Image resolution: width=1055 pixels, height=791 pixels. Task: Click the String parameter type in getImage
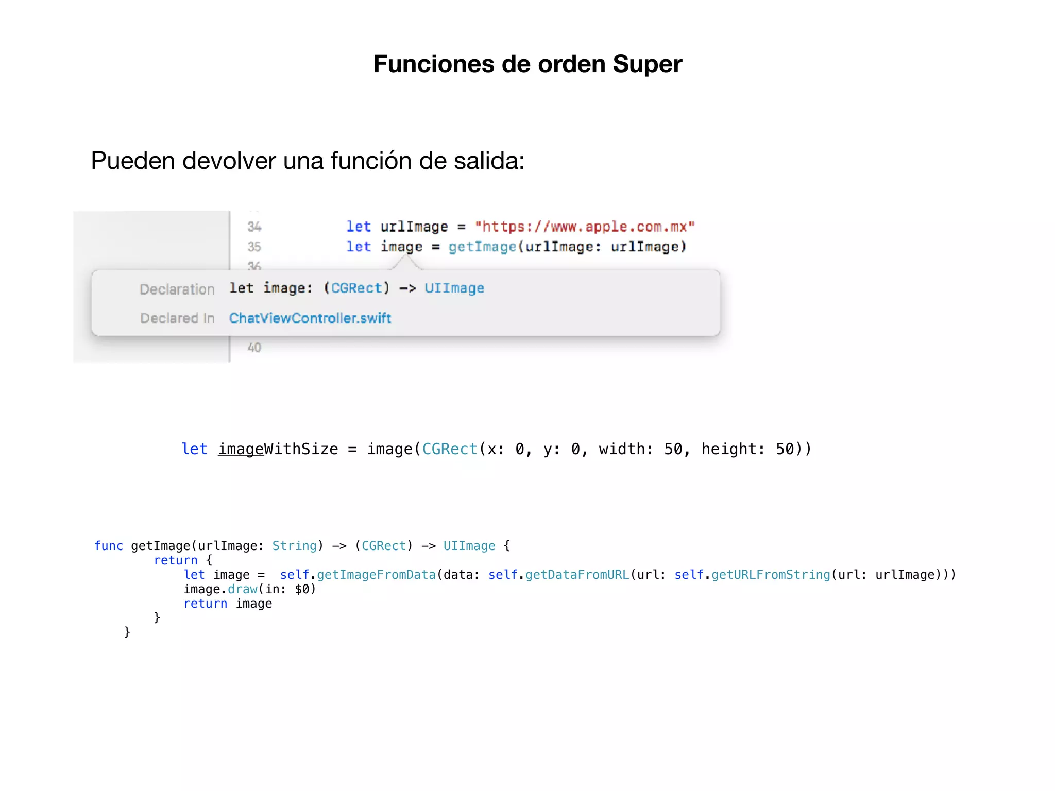click(x=294, y=546)
